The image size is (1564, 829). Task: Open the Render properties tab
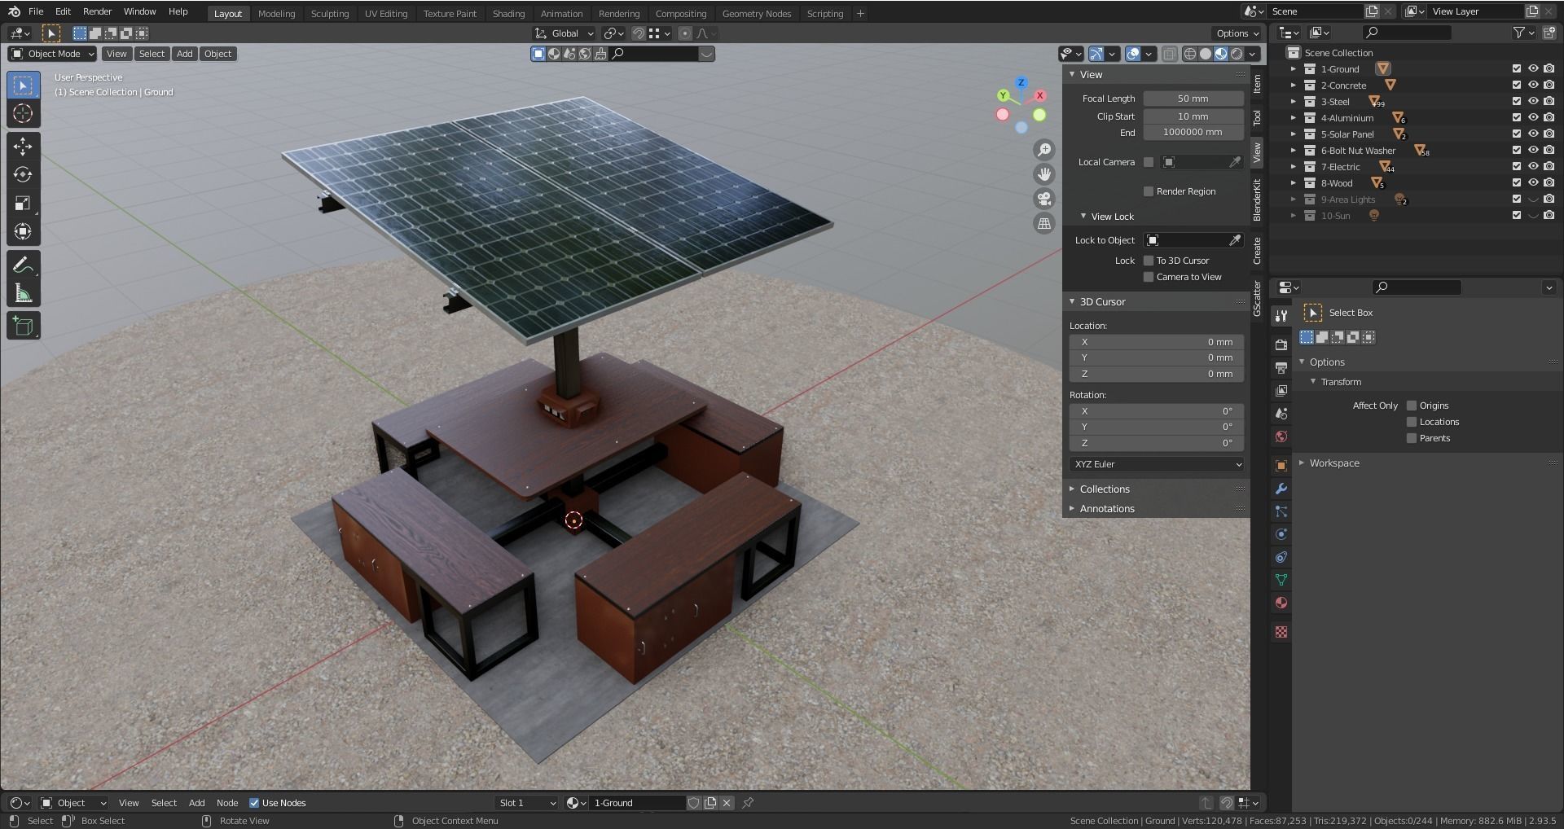[x=1281, y=345]
